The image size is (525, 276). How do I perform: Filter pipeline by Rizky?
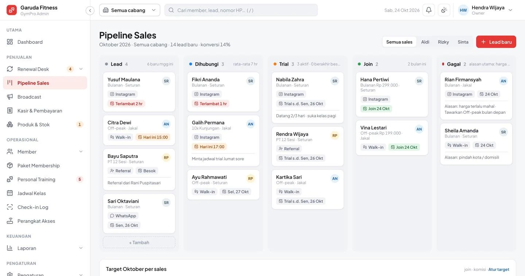[x=443, y=42]
